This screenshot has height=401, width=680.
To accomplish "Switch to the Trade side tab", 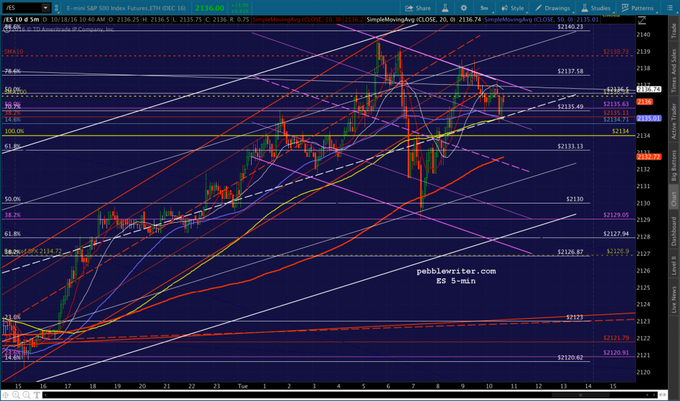I will tap(674, 30).
